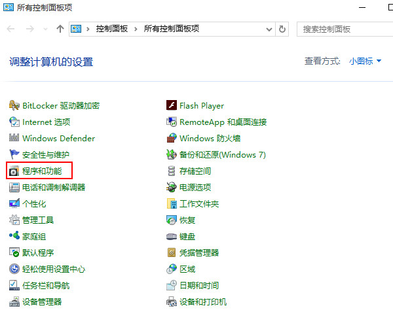Click the Flash Player red icon
The height and width of the screenshot is (310, 393).
[172, 105]
